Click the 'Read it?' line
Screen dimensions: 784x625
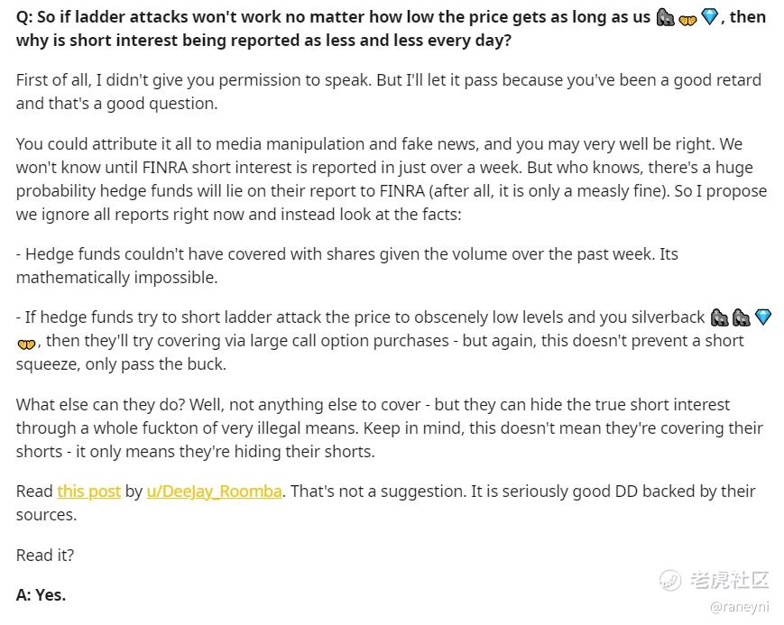click(x=45, y=555)
